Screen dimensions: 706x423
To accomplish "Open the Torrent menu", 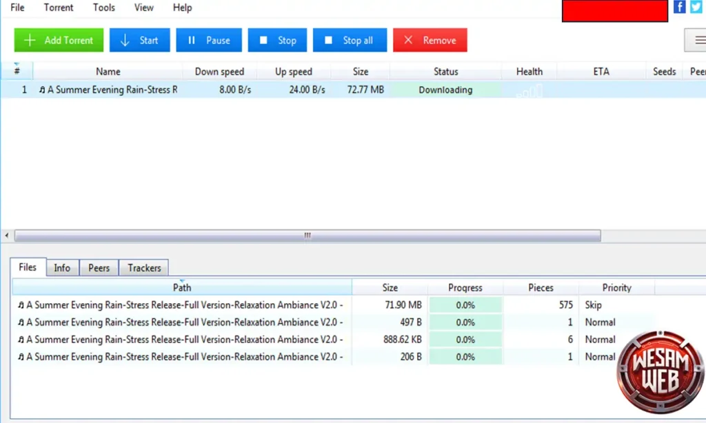I will coord(59,8).
